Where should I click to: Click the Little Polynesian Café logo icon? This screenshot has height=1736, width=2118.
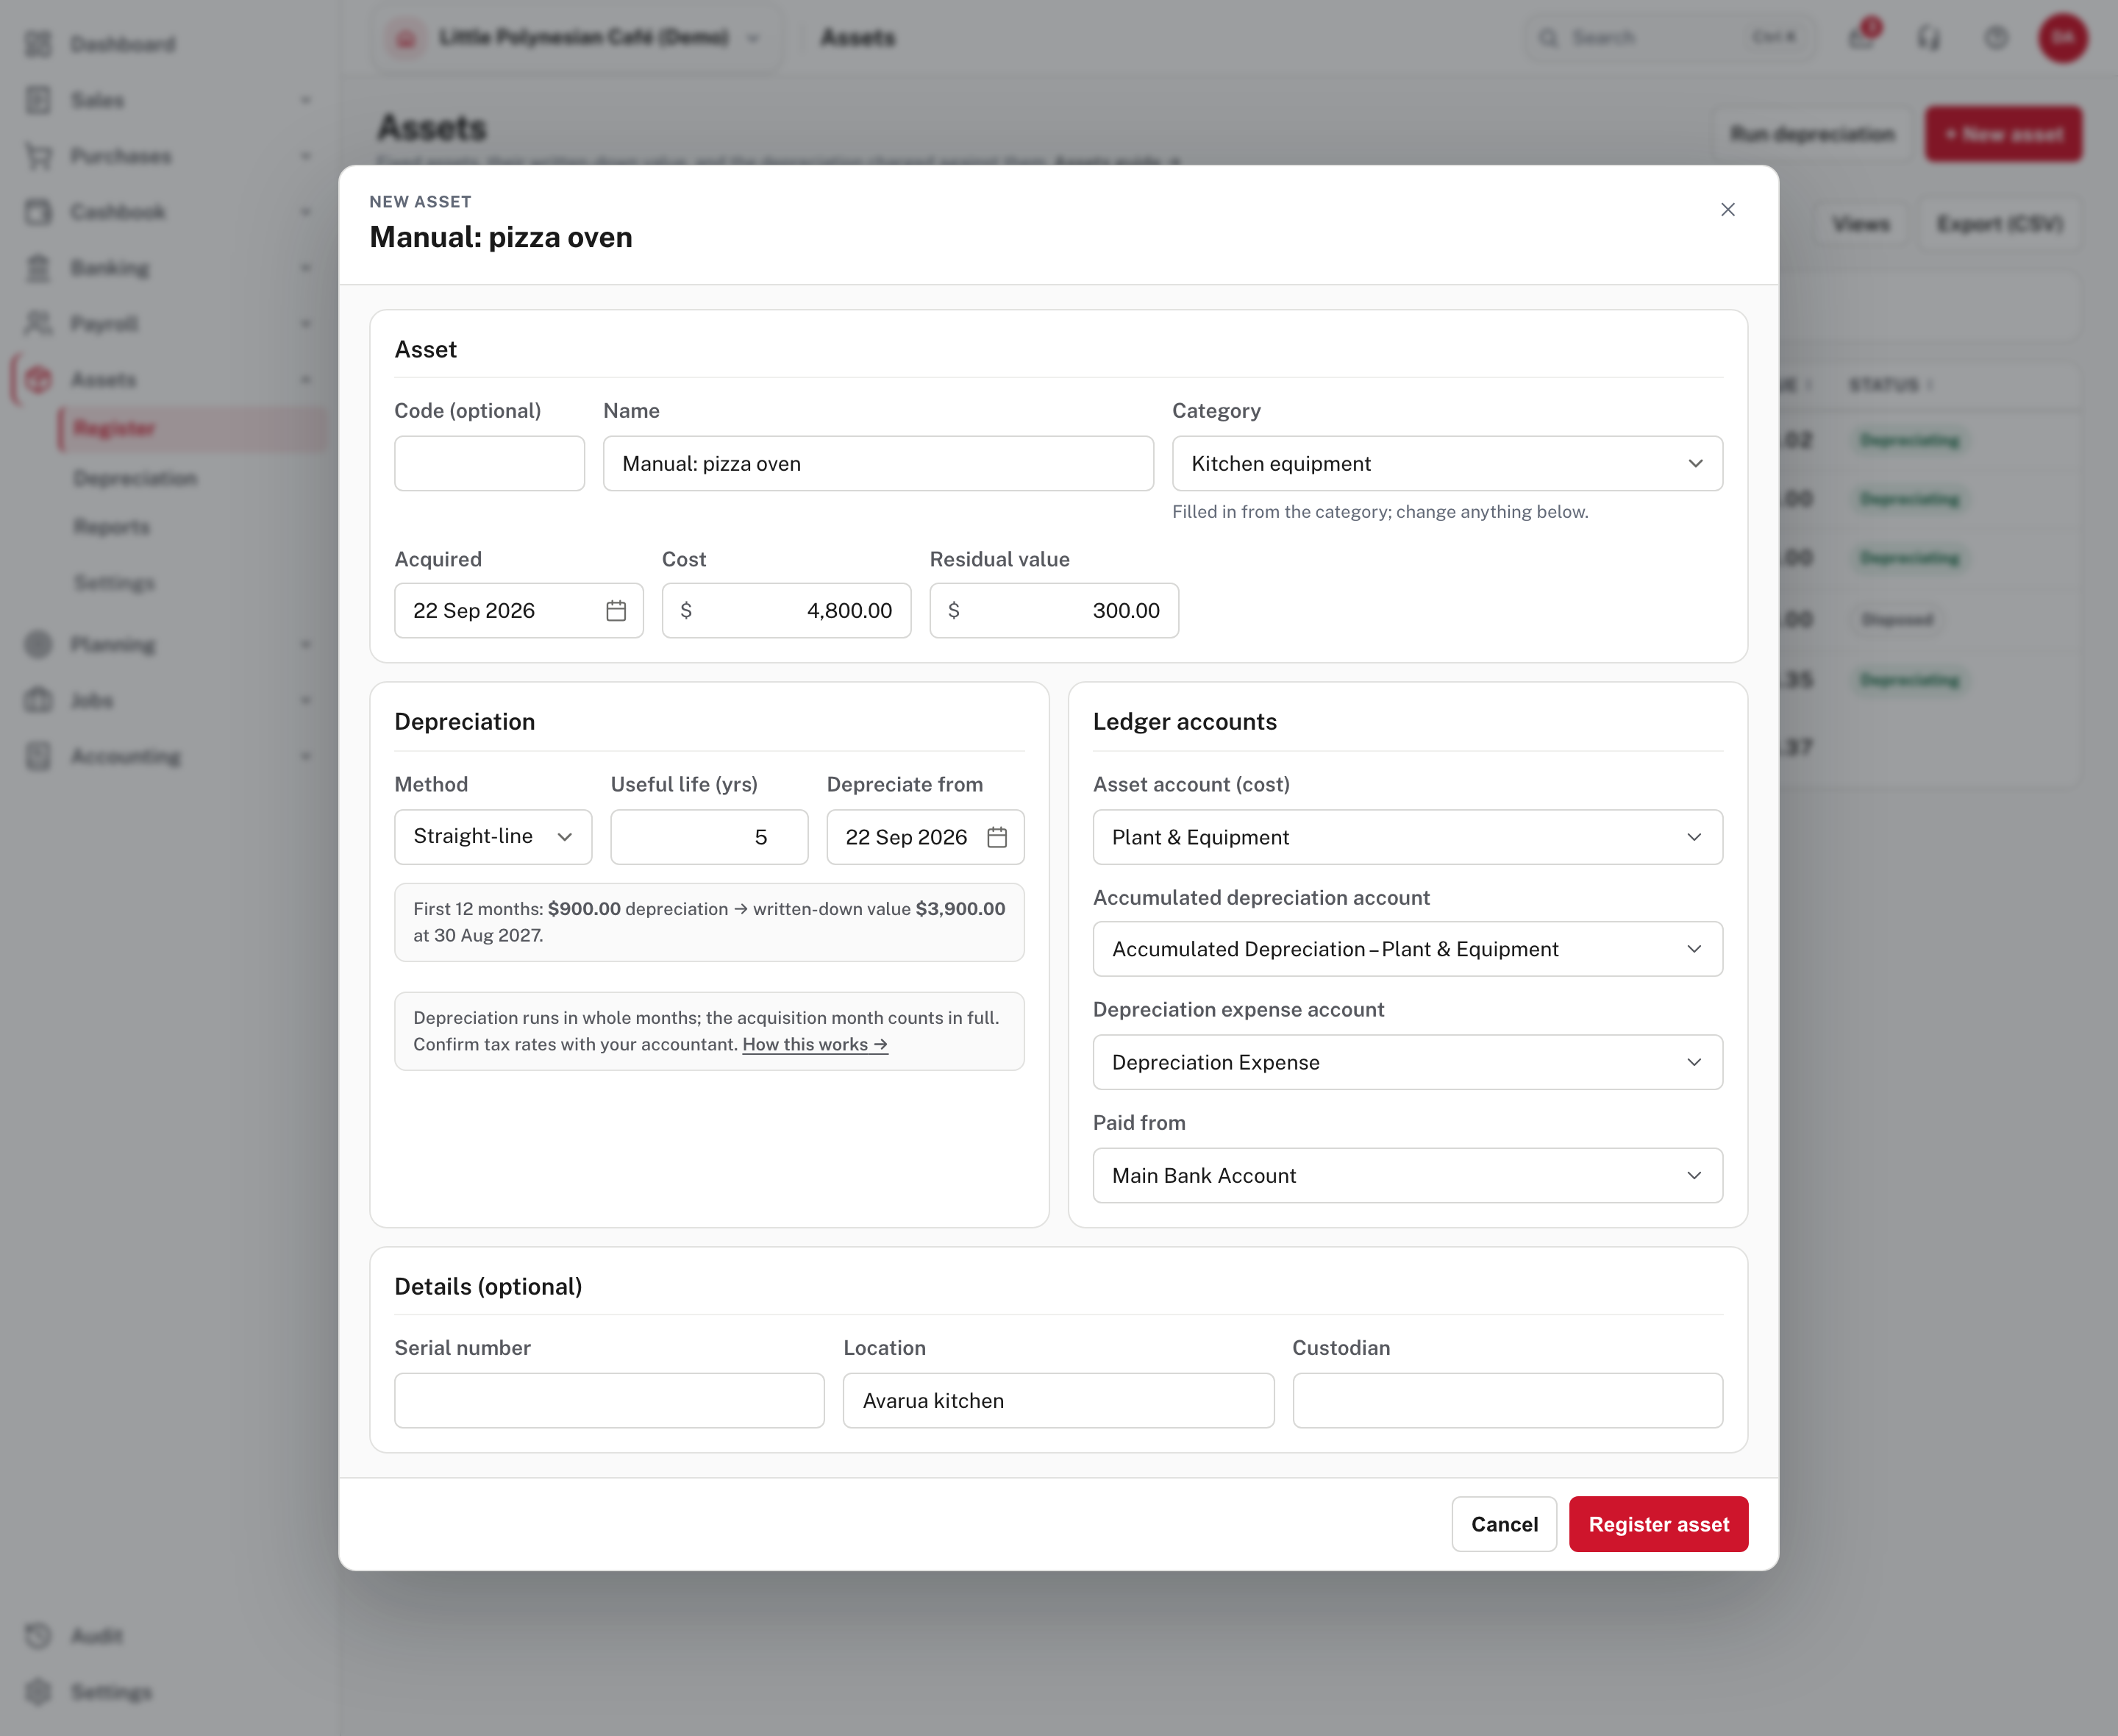[x=406, y=38]
